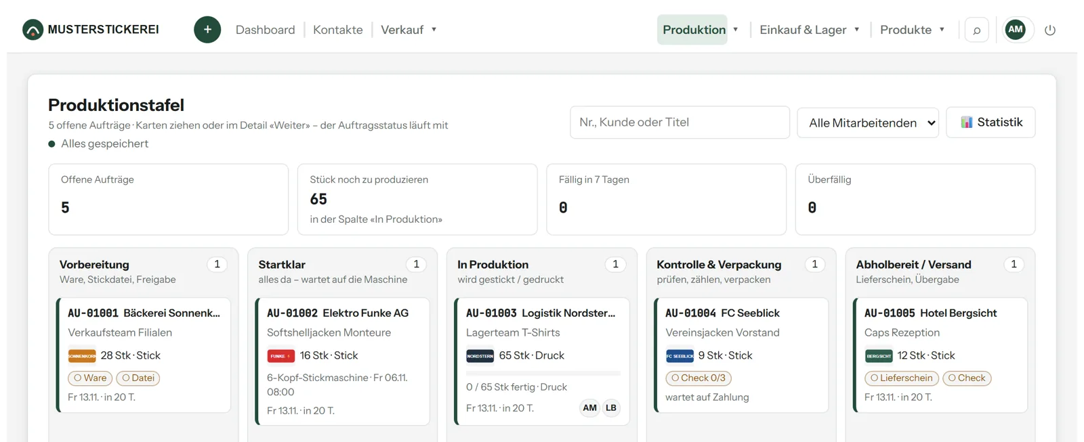Image resolution: width=1084 pixels, height=442 pixels.
Task: Click the Softshelljacken Monteure text
Action: (x=329, y=332)
